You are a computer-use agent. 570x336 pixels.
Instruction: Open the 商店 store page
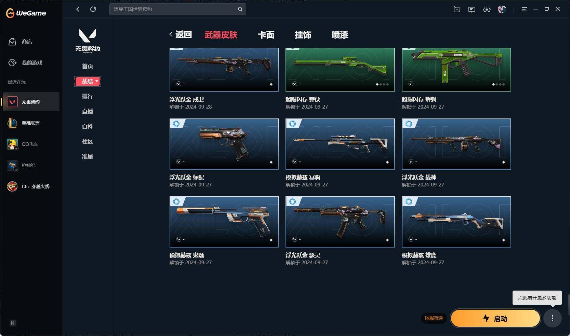click(21, 42)
